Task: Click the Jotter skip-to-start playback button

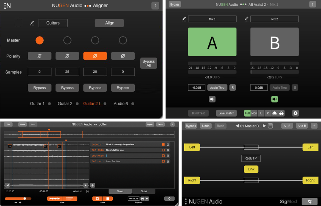Action: click(x=143, y=199)
